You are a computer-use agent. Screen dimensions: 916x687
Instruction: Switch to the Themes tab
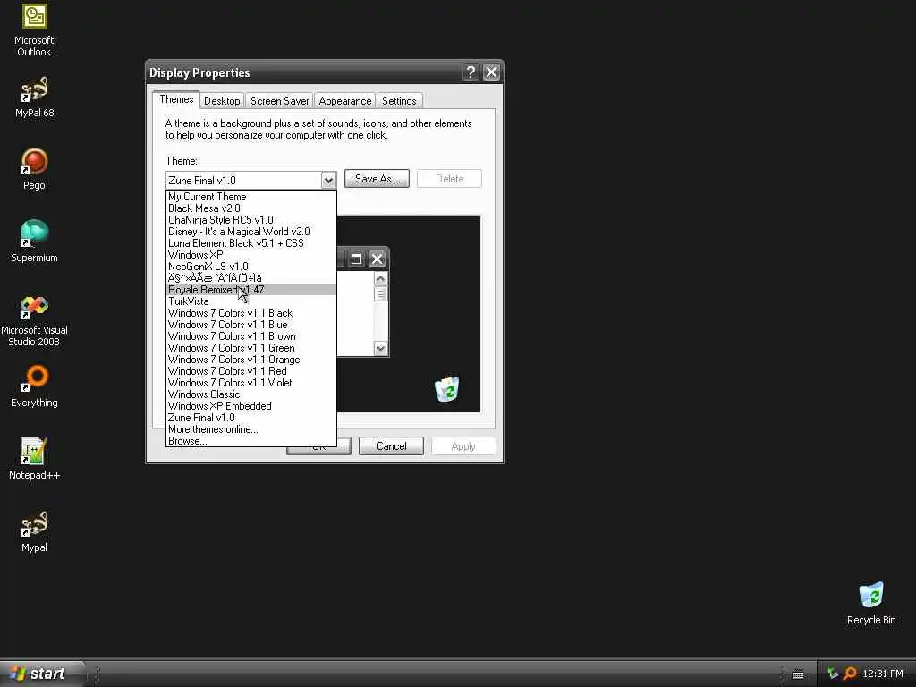point(176,99)
